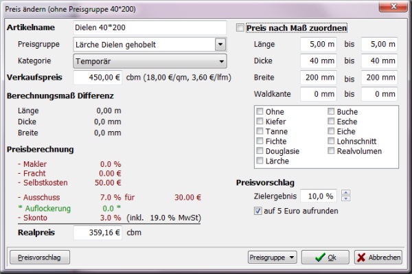Image resolution: width=412 pixels, height=274 pixels.
Task: Click the Ausschuss 7.0 % value
Action: (111, 197)
